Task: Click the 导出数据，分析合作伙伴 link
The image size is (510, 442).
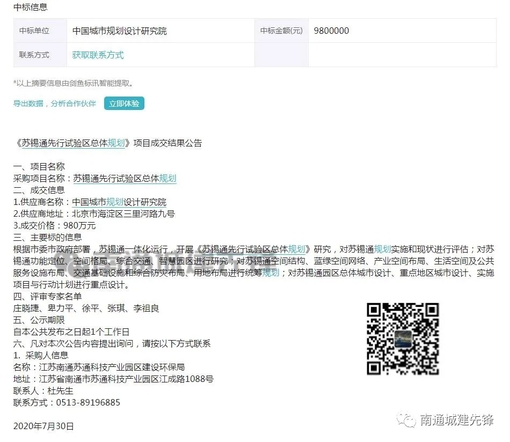Action: tap(55, 104)
